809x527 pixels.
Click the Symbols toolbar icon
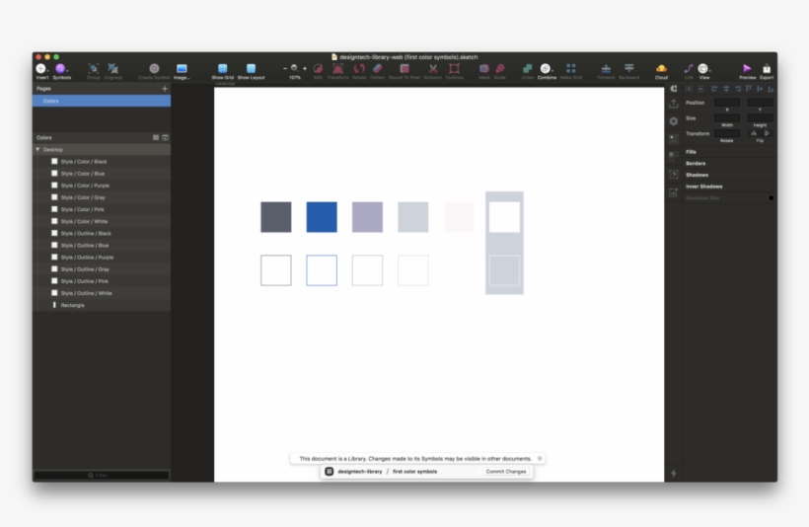pos(61,69)
